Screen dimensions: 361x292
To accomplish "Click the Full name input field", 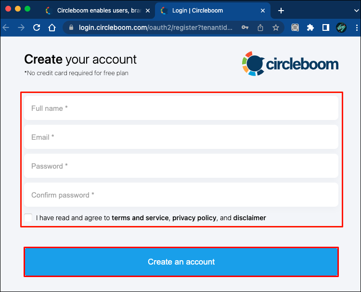I will coord(181,108).
